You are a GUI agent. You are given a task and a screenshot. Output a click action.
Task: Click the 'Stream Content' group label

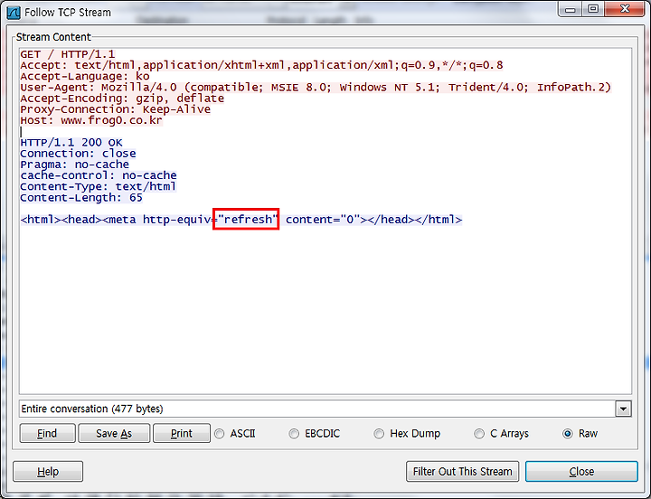point(53,37)
